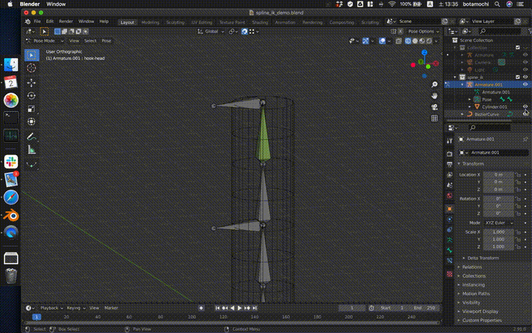The width and height of the screenshot is (532, 333).
Task: Open the Pose Mode dropdown
Action: (45, 41)
